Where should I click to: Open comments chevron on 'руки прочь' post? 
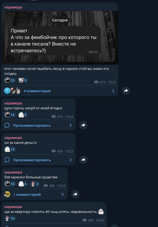pyautogui.click(x=70, y=125)
